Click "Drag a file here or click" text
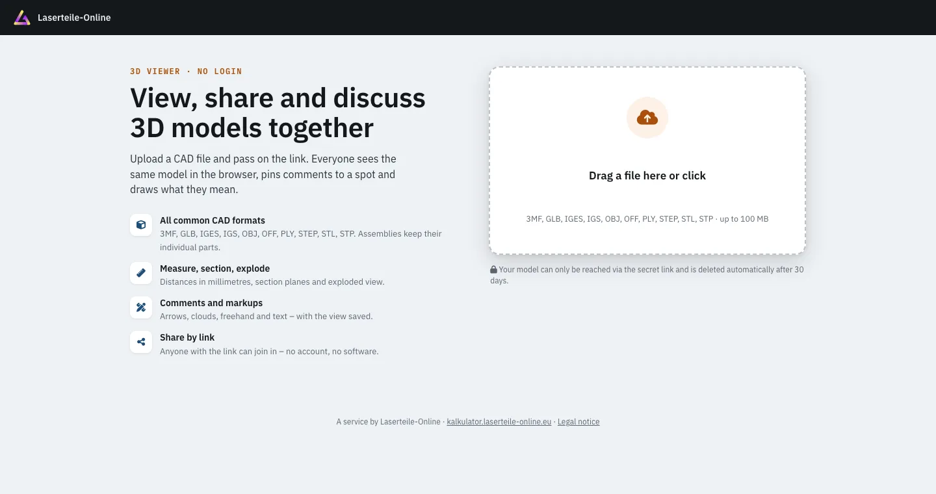This screenshot has width=936, height=494. (647, 175)
